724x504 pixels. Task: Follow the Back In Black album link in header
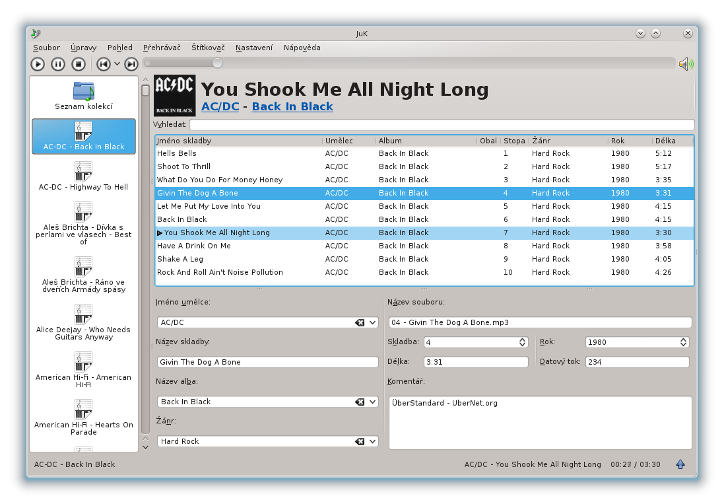tap(292, 107)
